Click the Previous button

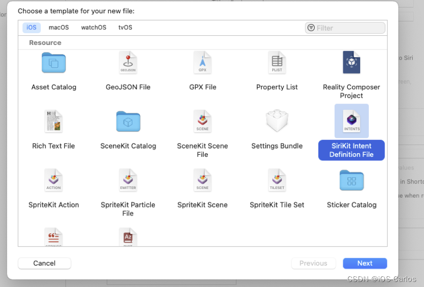pos(314,263)
